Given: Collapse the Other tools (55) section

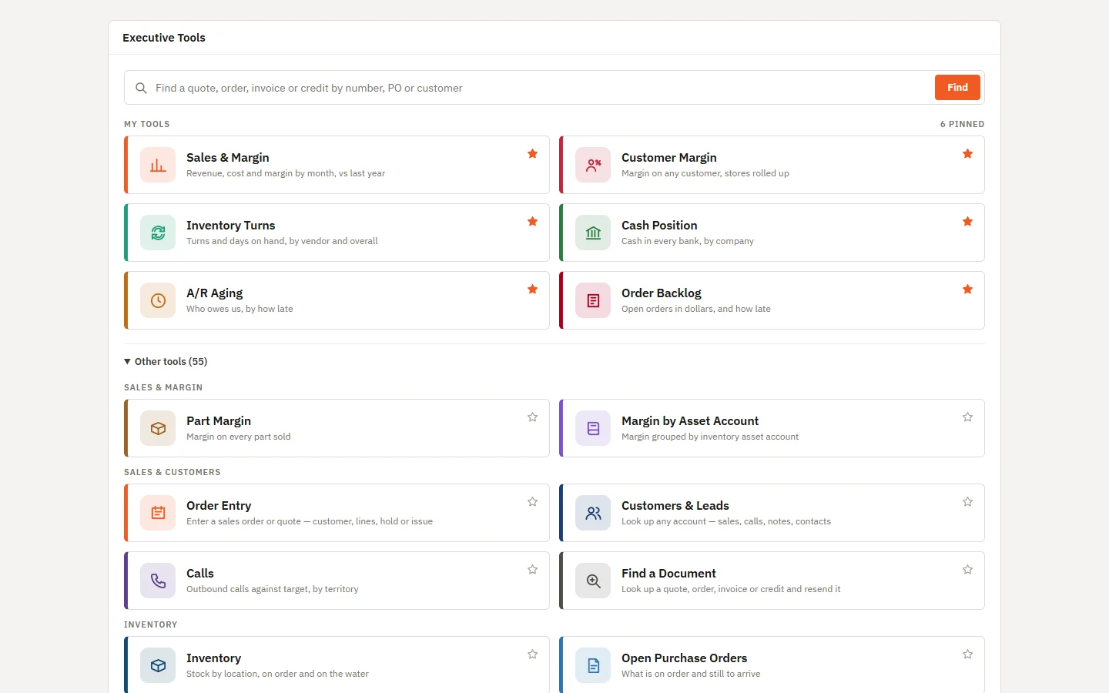Looking at the screenshot, I should (166, 361).
